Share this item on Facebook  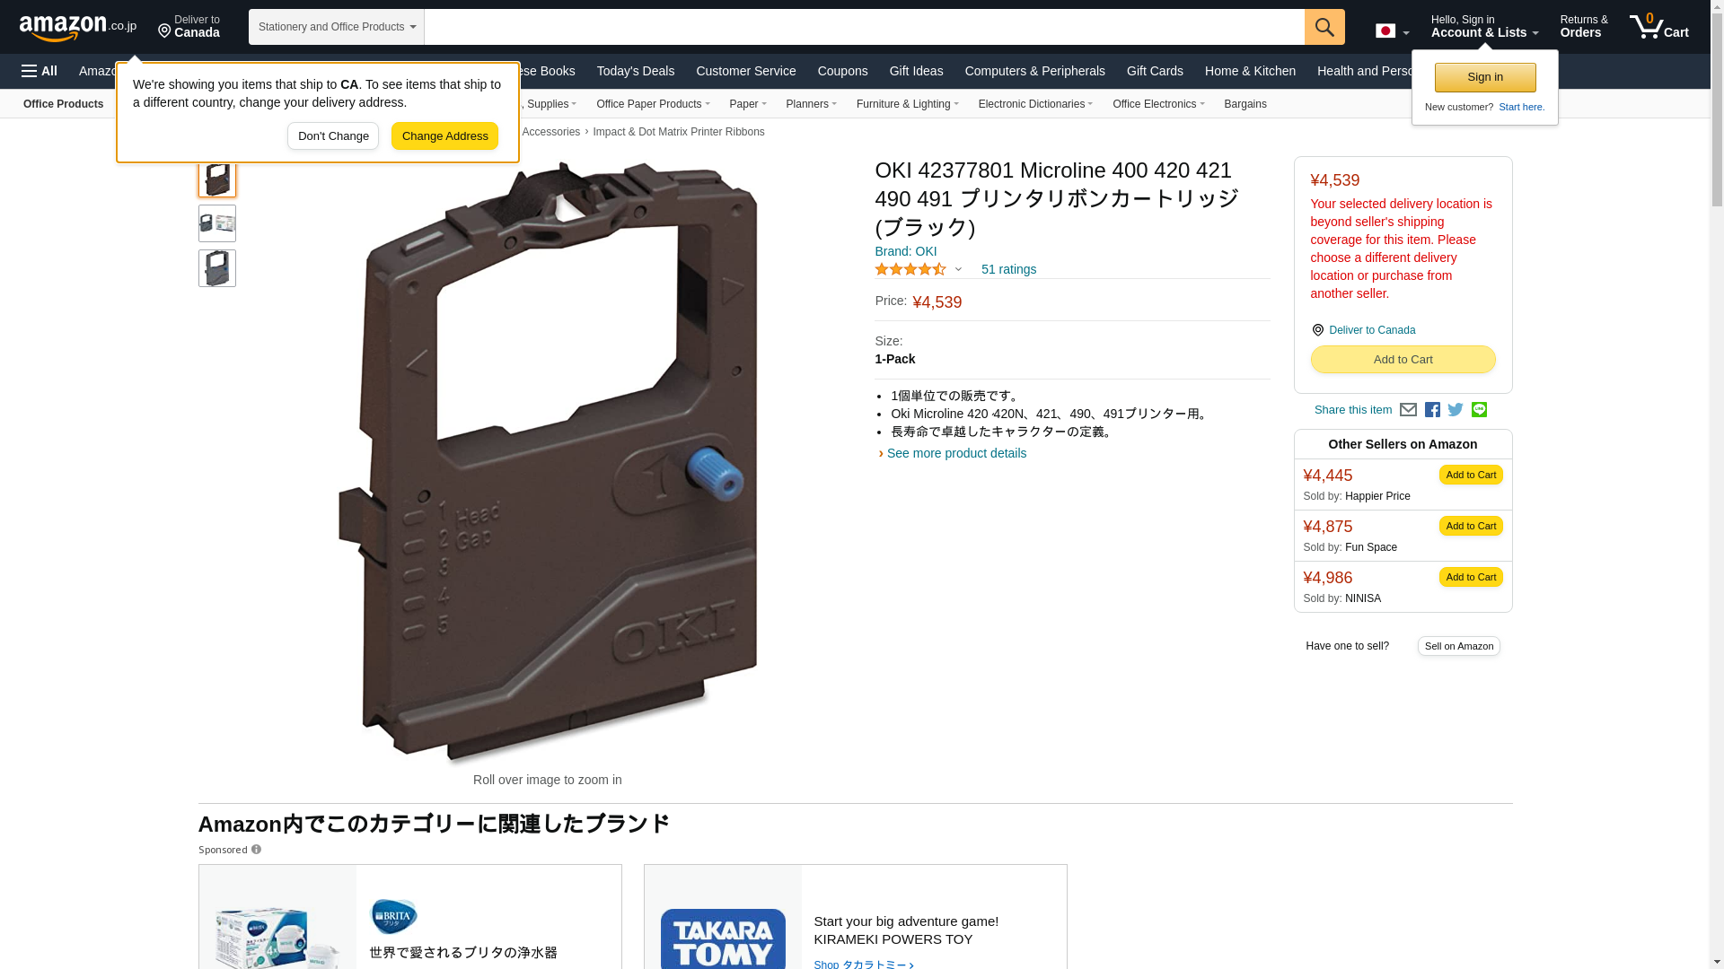click(1432, 410)
